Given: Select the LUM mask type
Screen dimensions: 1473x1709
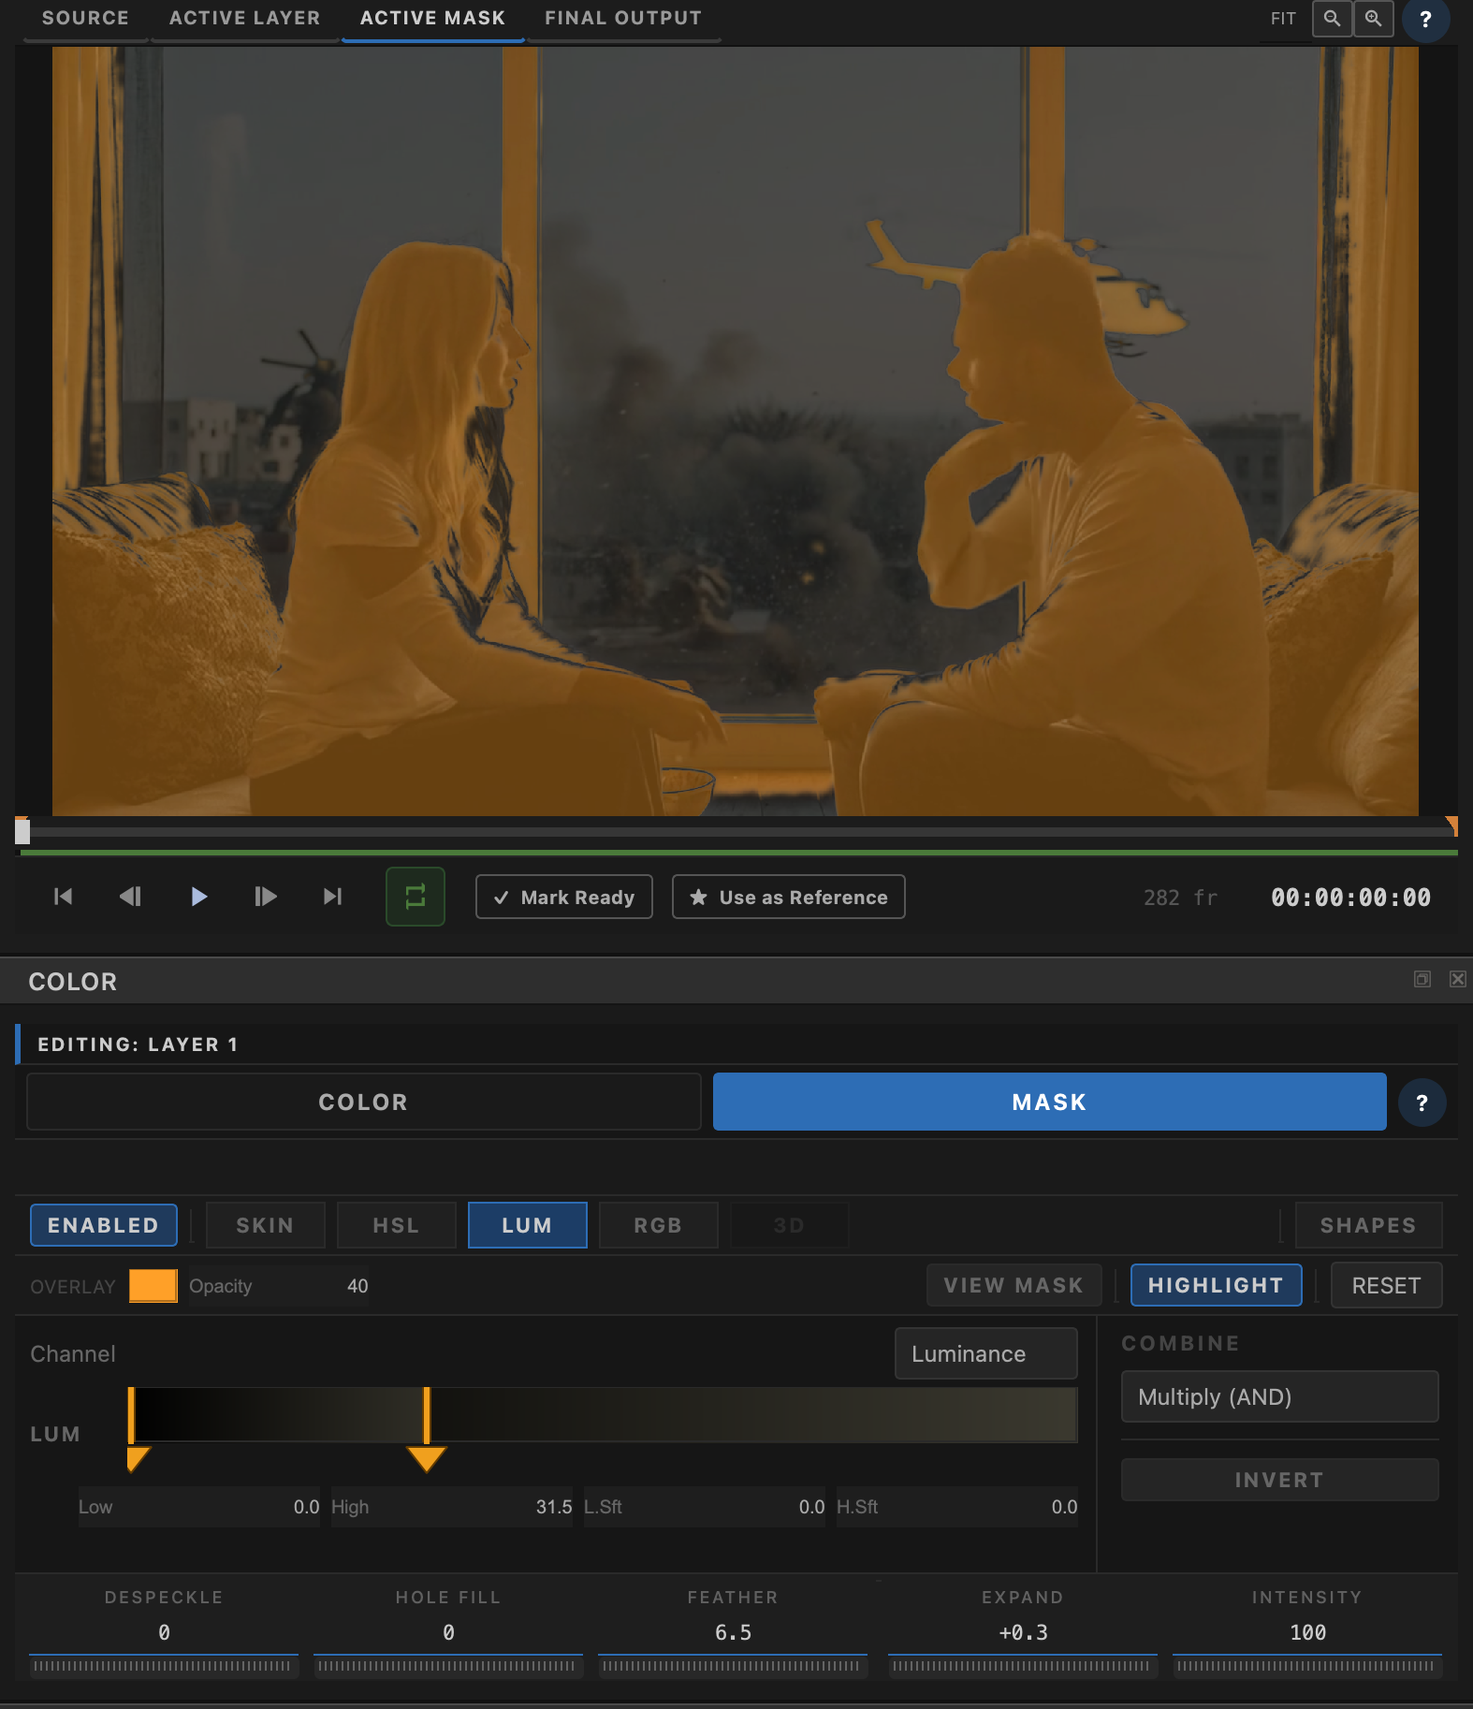Looking at the screenshot, I should coord(528,1225).
